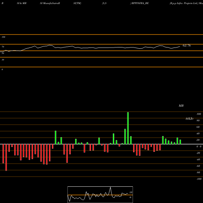Click the MR axis label -60
Image resolution: width=203 pixels, height=203 pixels.
click(x=198, y=166)
